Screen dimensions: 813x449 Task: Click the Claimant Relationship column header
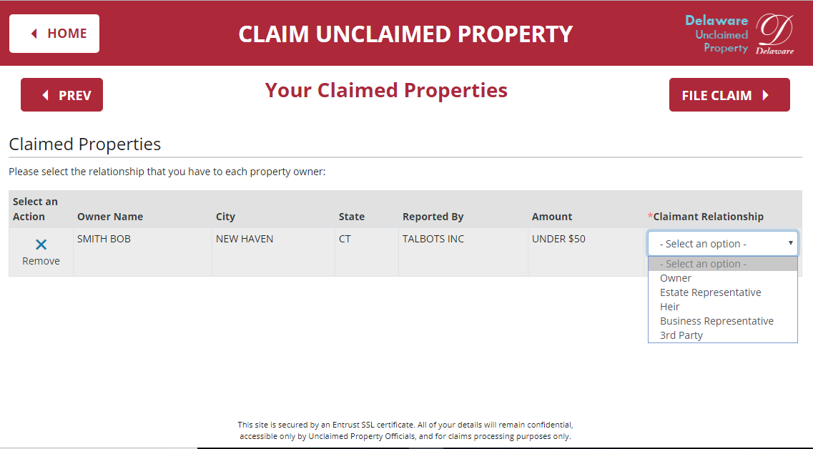708,217
